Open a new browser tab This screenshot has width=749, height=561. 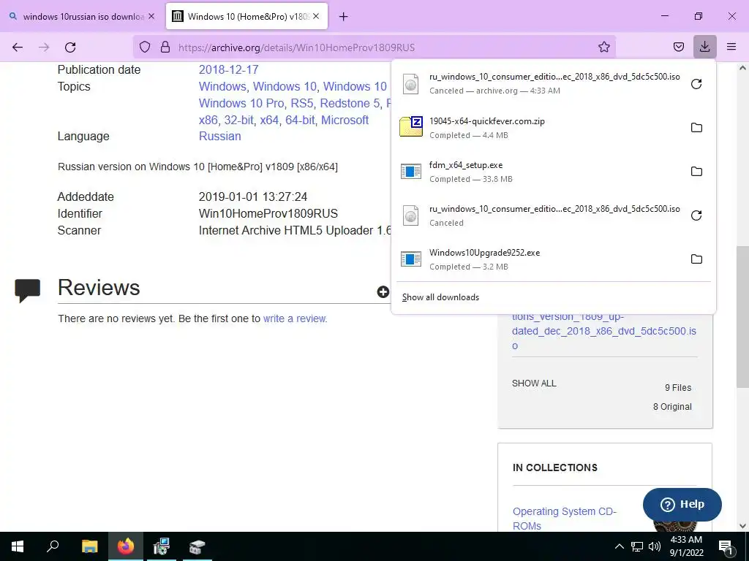click(344, 17)
